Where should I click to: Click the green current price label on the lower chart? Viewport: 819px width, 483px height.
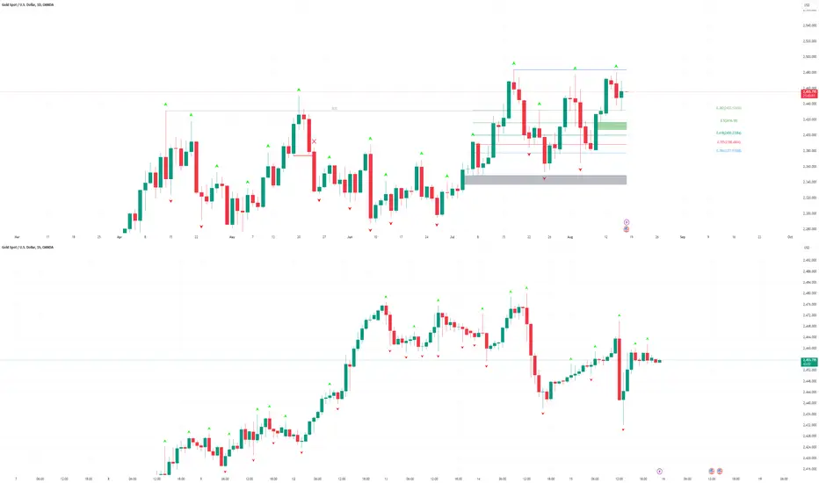[x=806, y=361]
